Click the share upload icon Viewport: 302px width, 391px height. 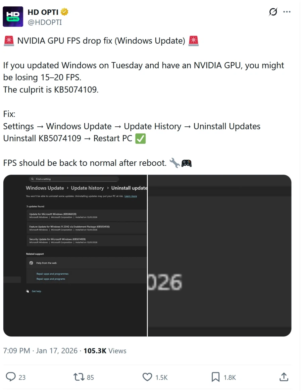click(284, 377)
